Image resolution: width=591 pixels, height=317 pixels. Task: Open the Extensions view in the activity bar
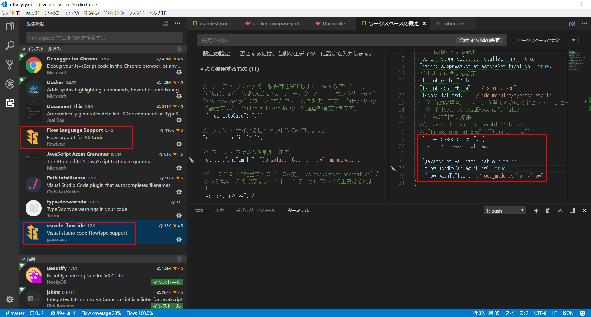pos(10,103)
